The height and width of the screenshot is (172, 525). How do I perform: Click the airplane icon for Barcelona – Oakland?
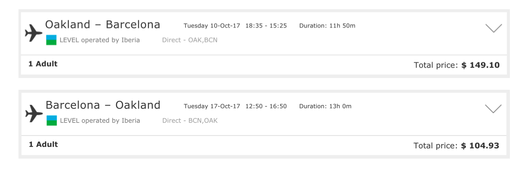[34, 113]
